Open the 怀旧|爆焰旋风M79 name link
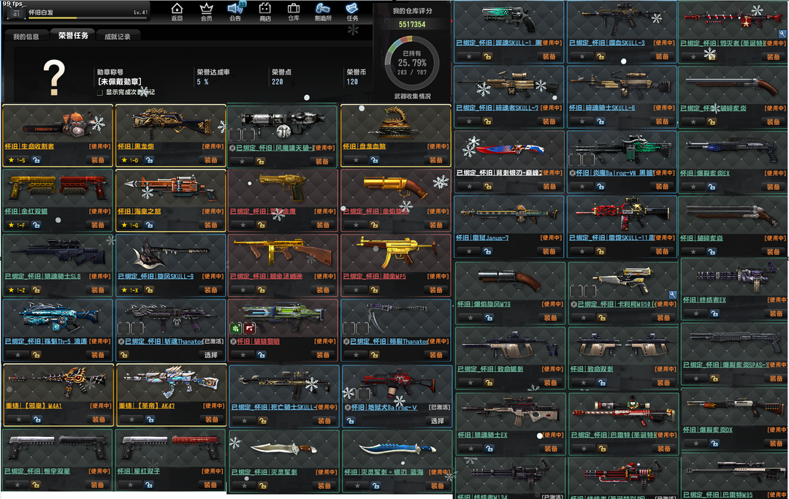The height and width of the screenshot is (499, 789). point(484,304)
